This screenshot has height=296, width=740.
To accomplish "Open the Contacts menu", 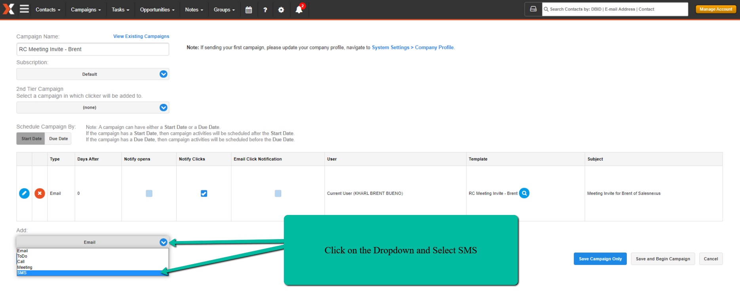I will pyautogui.click(x=48, y=9).
